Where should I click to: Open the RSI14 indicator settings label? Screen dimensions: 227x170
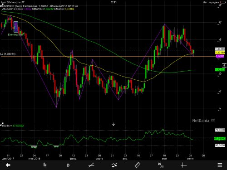(13, 126)
